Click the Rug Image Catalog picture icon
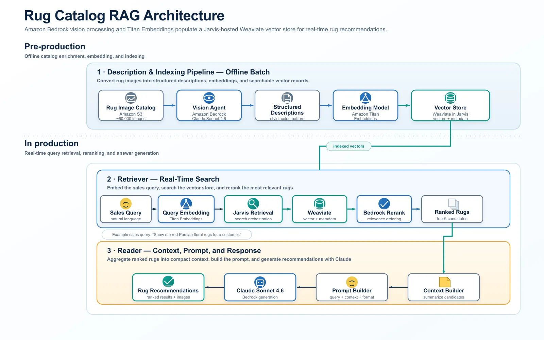This screenshot has width=544, height=340. (131, 98)
